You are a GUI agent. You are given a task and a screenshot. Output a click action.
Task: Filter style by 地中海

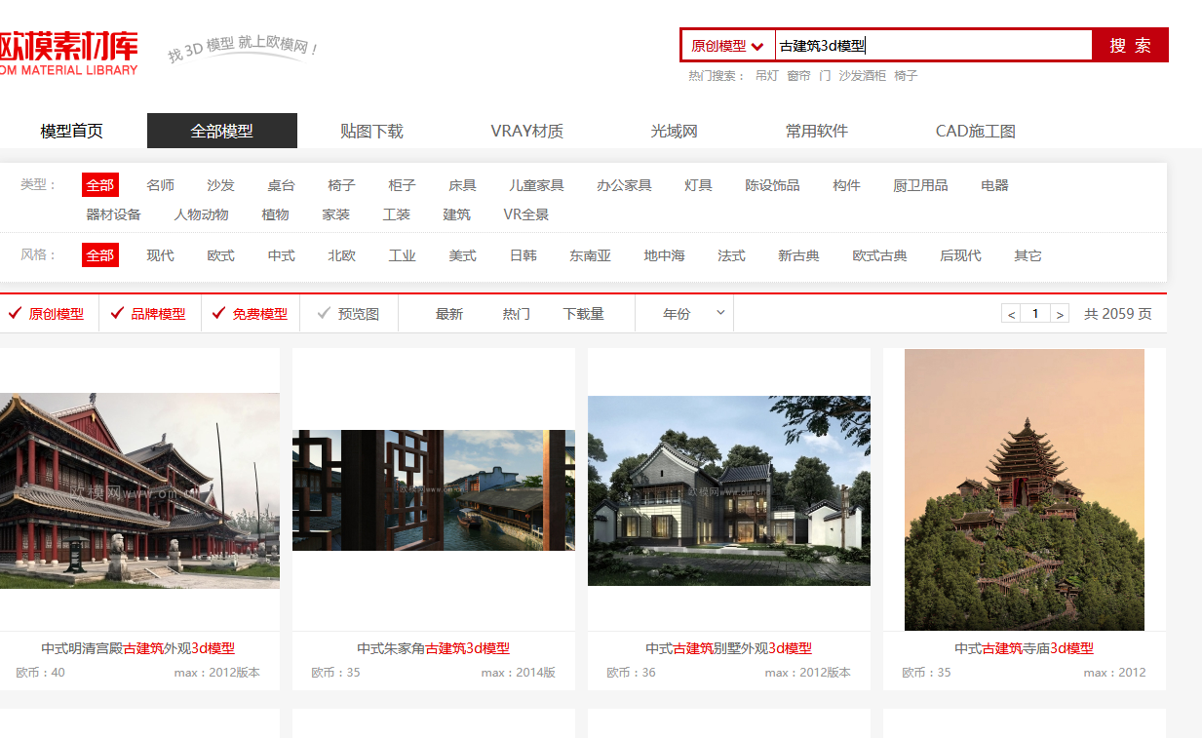pyautogui.click(x=665, y=255)
